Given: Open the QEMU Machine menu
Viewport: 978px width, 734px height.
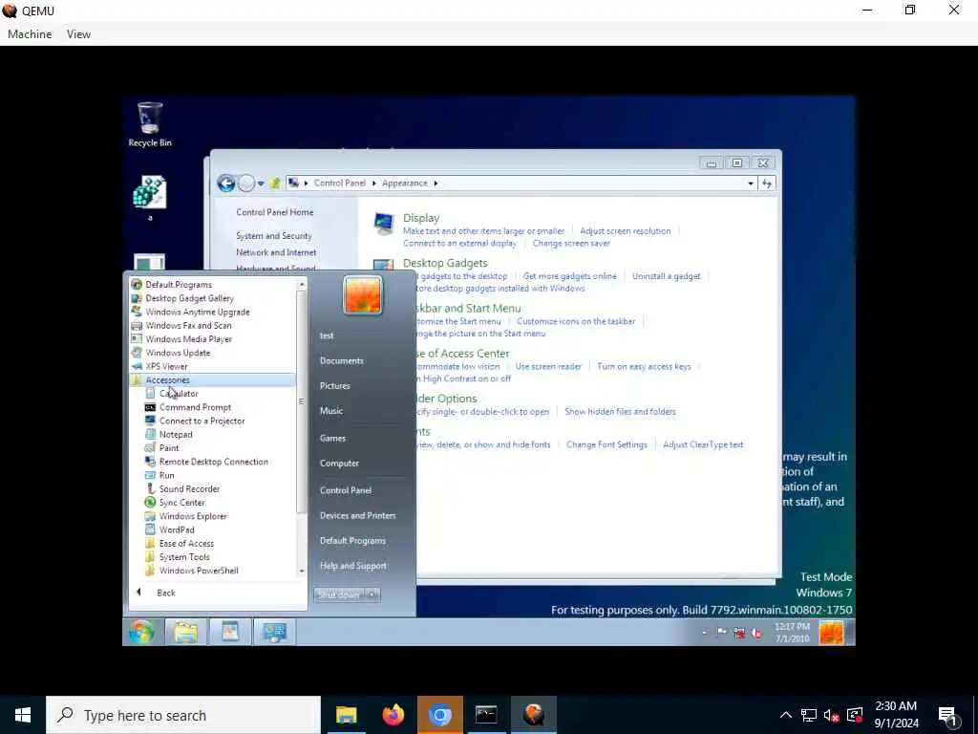Looking at the screenshot, I should 30,34.
